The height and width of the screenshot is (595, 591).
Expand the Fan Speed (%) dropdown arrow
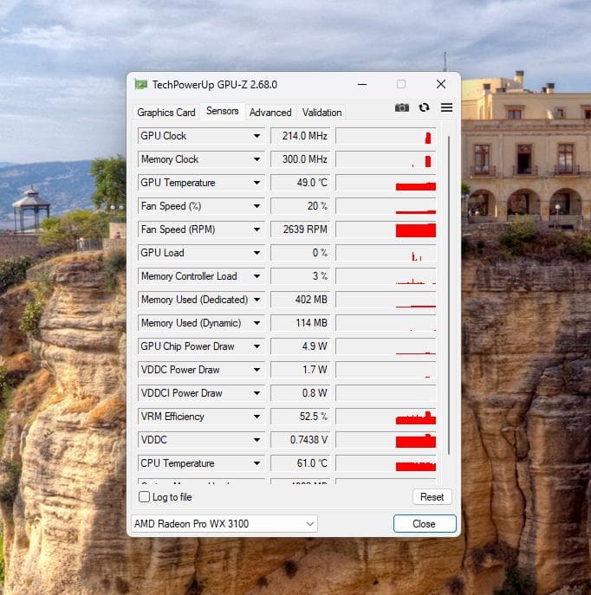point(257,206)
